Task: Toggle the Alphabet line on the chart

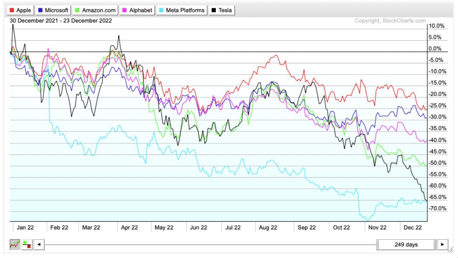Action: (138, 10)
